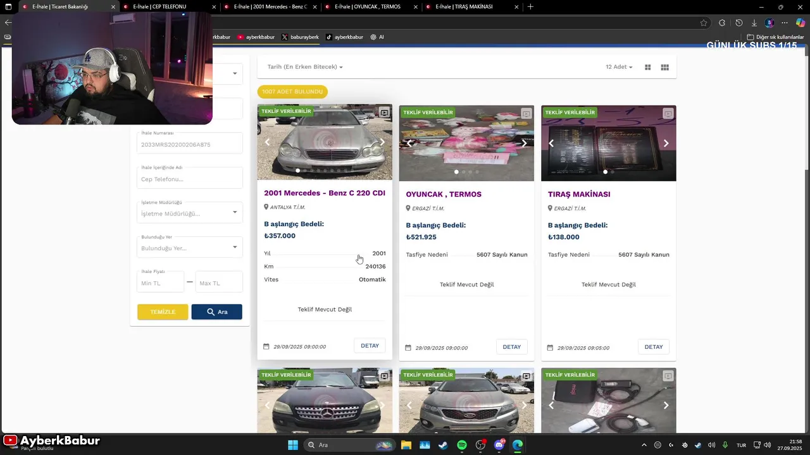The height and width of the screenshot is (455, 810).
Task: Open the OYUNCAK , TERMOS listing title
Action: (444, 195)
